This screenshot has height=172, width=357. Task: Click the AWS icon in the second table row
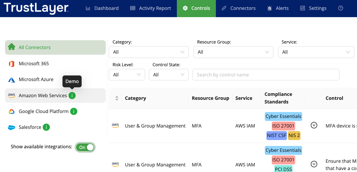coord(115,164)
